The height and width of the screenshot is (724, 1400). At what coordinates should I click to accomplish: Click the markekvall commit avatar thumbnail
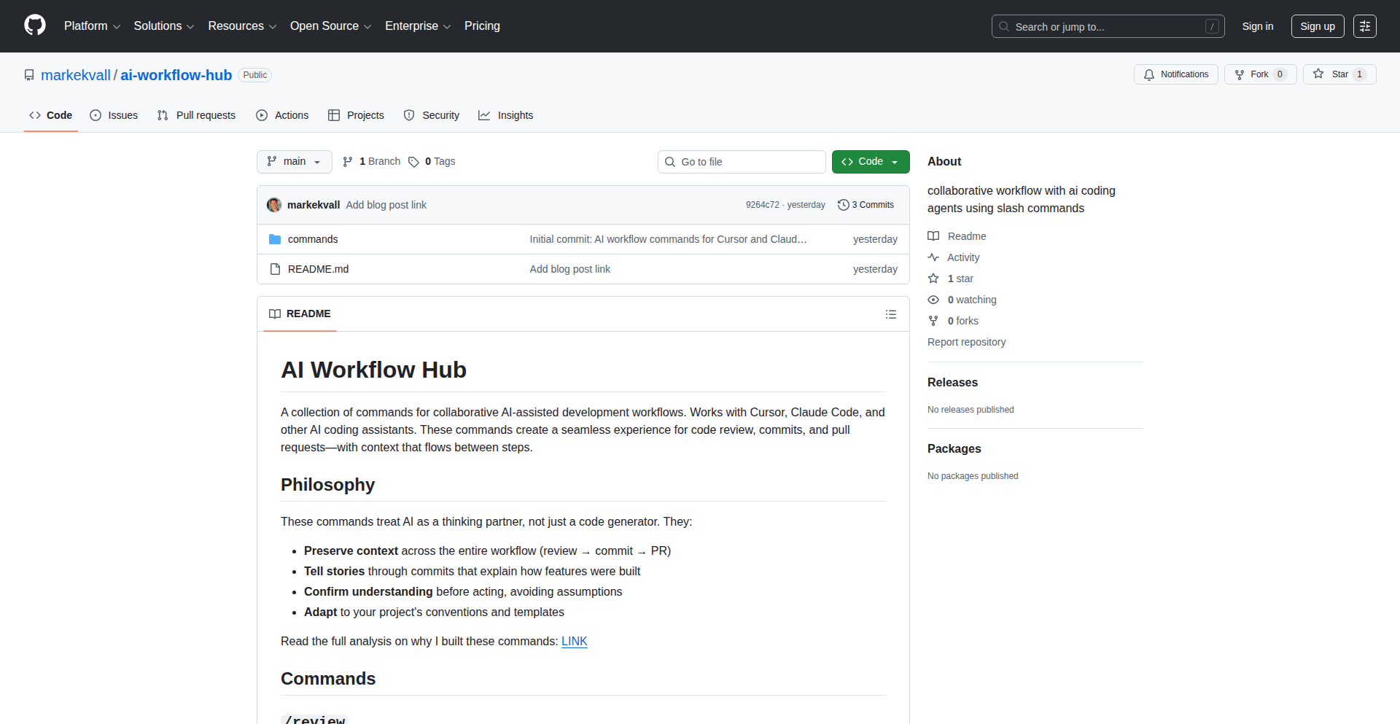273,205
